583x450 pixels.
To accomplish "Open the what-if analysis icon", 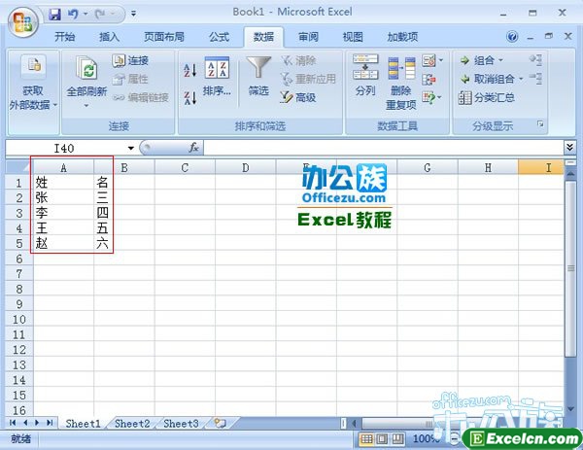I will 429,97.
